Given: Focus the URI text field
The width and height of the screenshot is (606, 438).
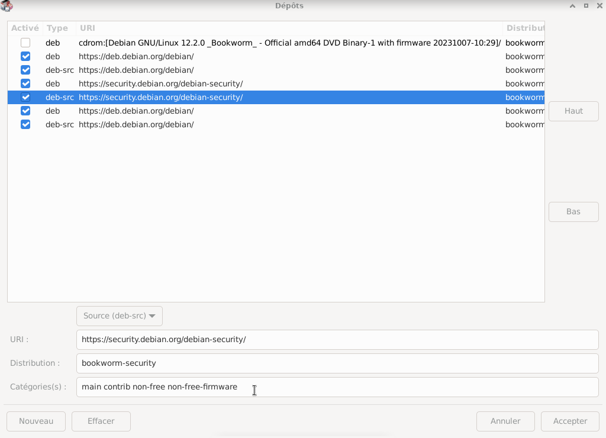Looking at the screenshot, I should point(337,339).
